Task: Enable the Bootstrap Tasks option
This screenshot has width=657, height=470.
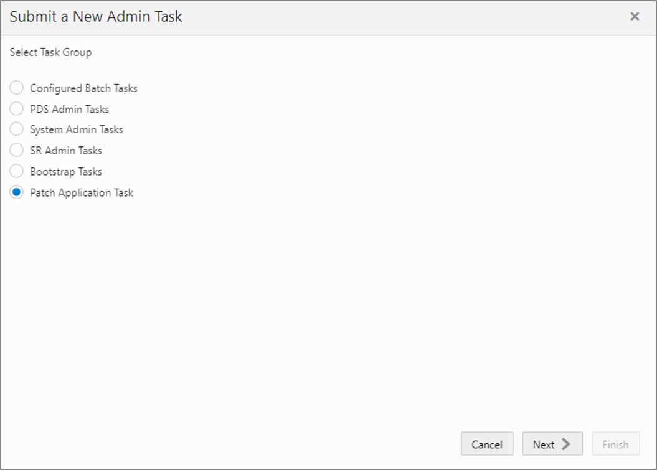Action: tap(16, 171)
